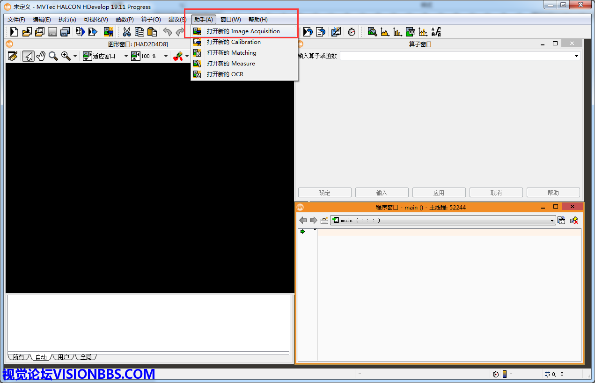This screenshot has width=595, height=383.
Task: Open the 算子(O) menu
Action: click(x=151, y=20)
